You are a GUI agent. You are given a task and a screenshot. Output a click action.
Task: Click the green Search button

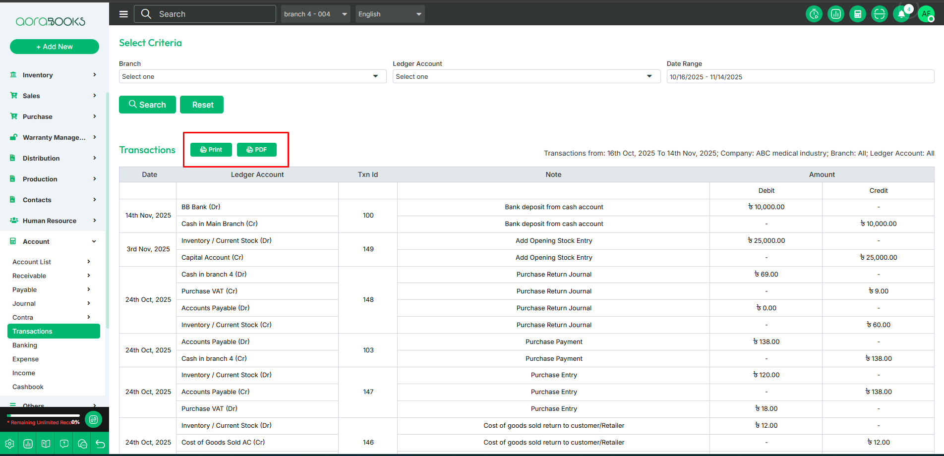147,105
